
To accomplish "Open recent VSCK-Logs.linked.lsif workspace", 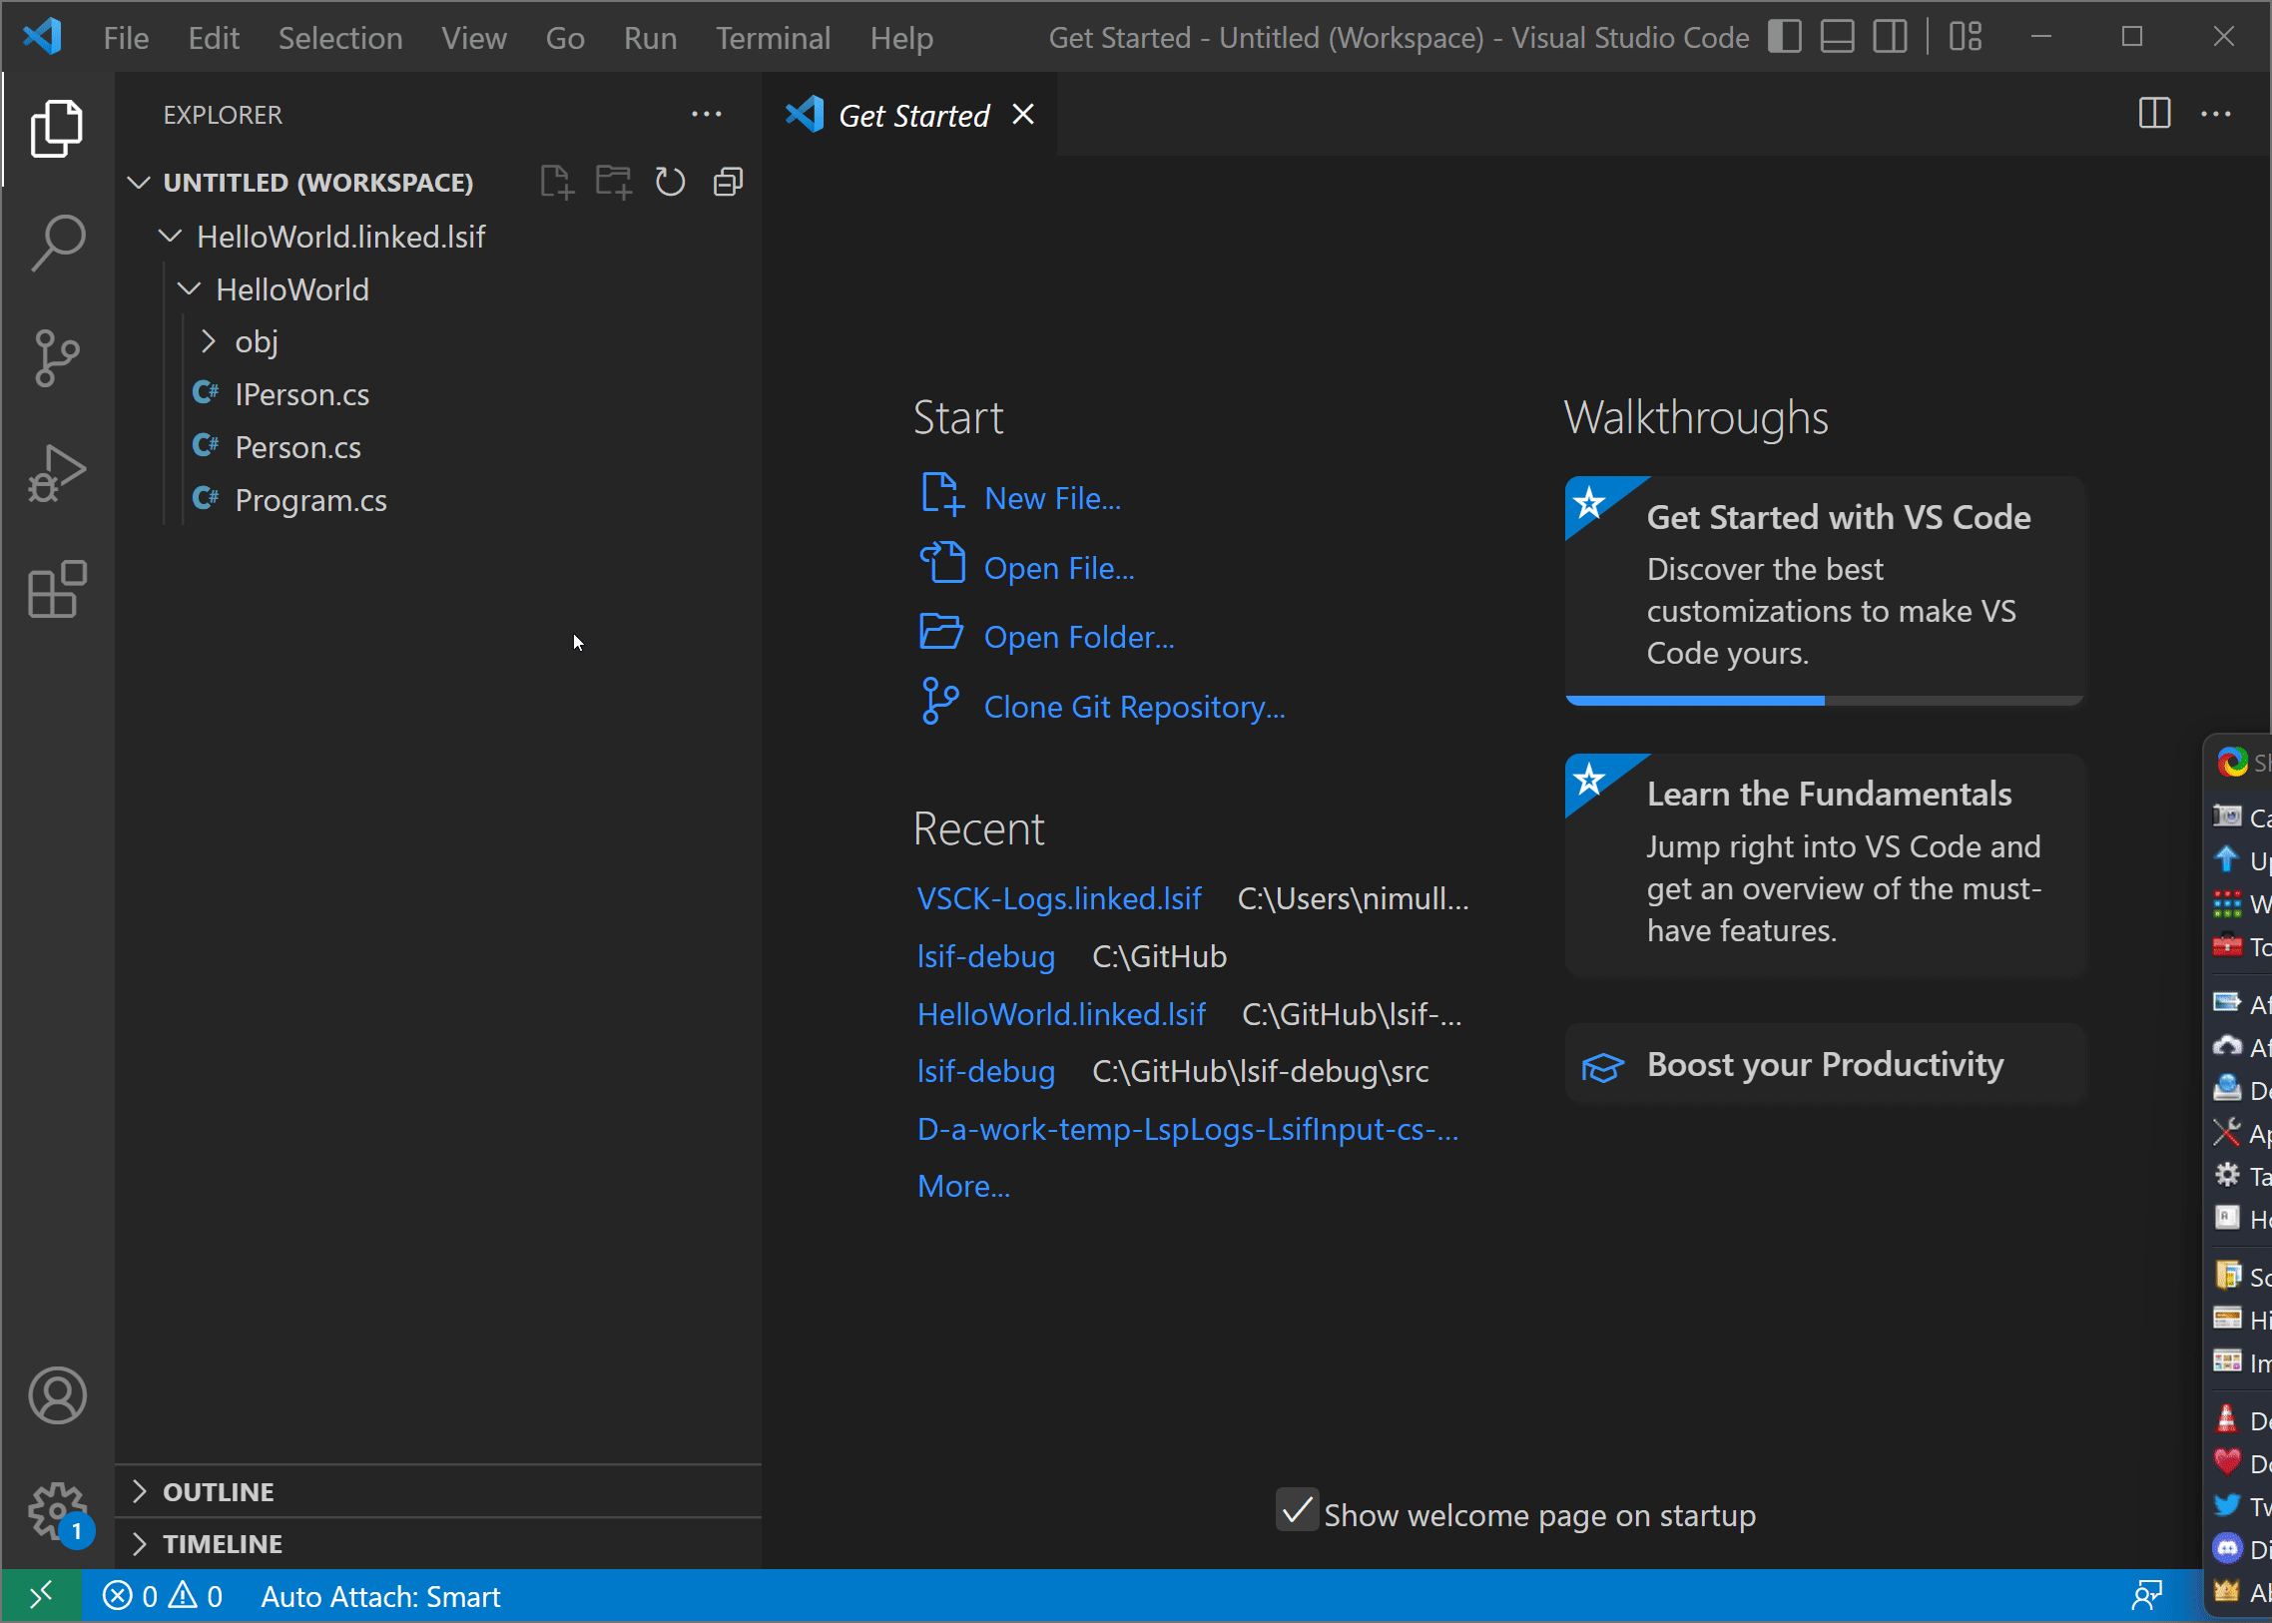I will pos(1058,898).
